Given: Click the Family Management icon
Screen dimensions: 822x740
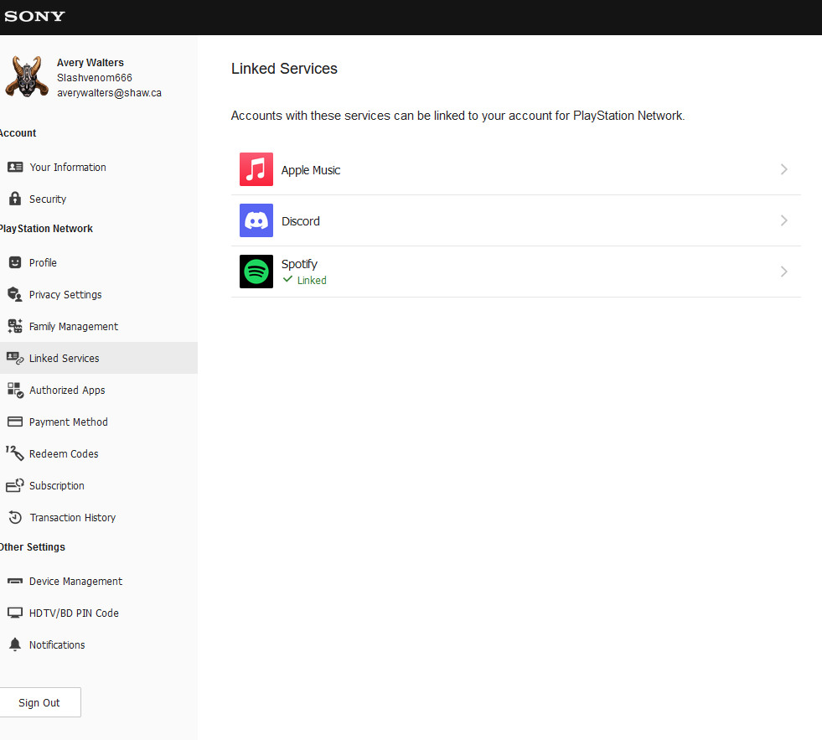Looking at the screenshot, I should click(x=15, y=326).
